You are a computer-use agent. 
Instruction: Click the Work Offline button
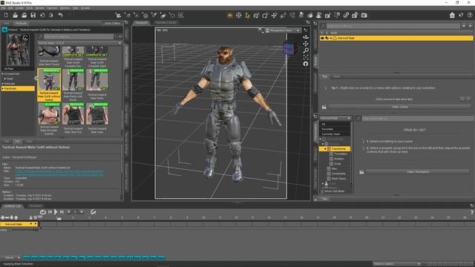tap(112, 23)
